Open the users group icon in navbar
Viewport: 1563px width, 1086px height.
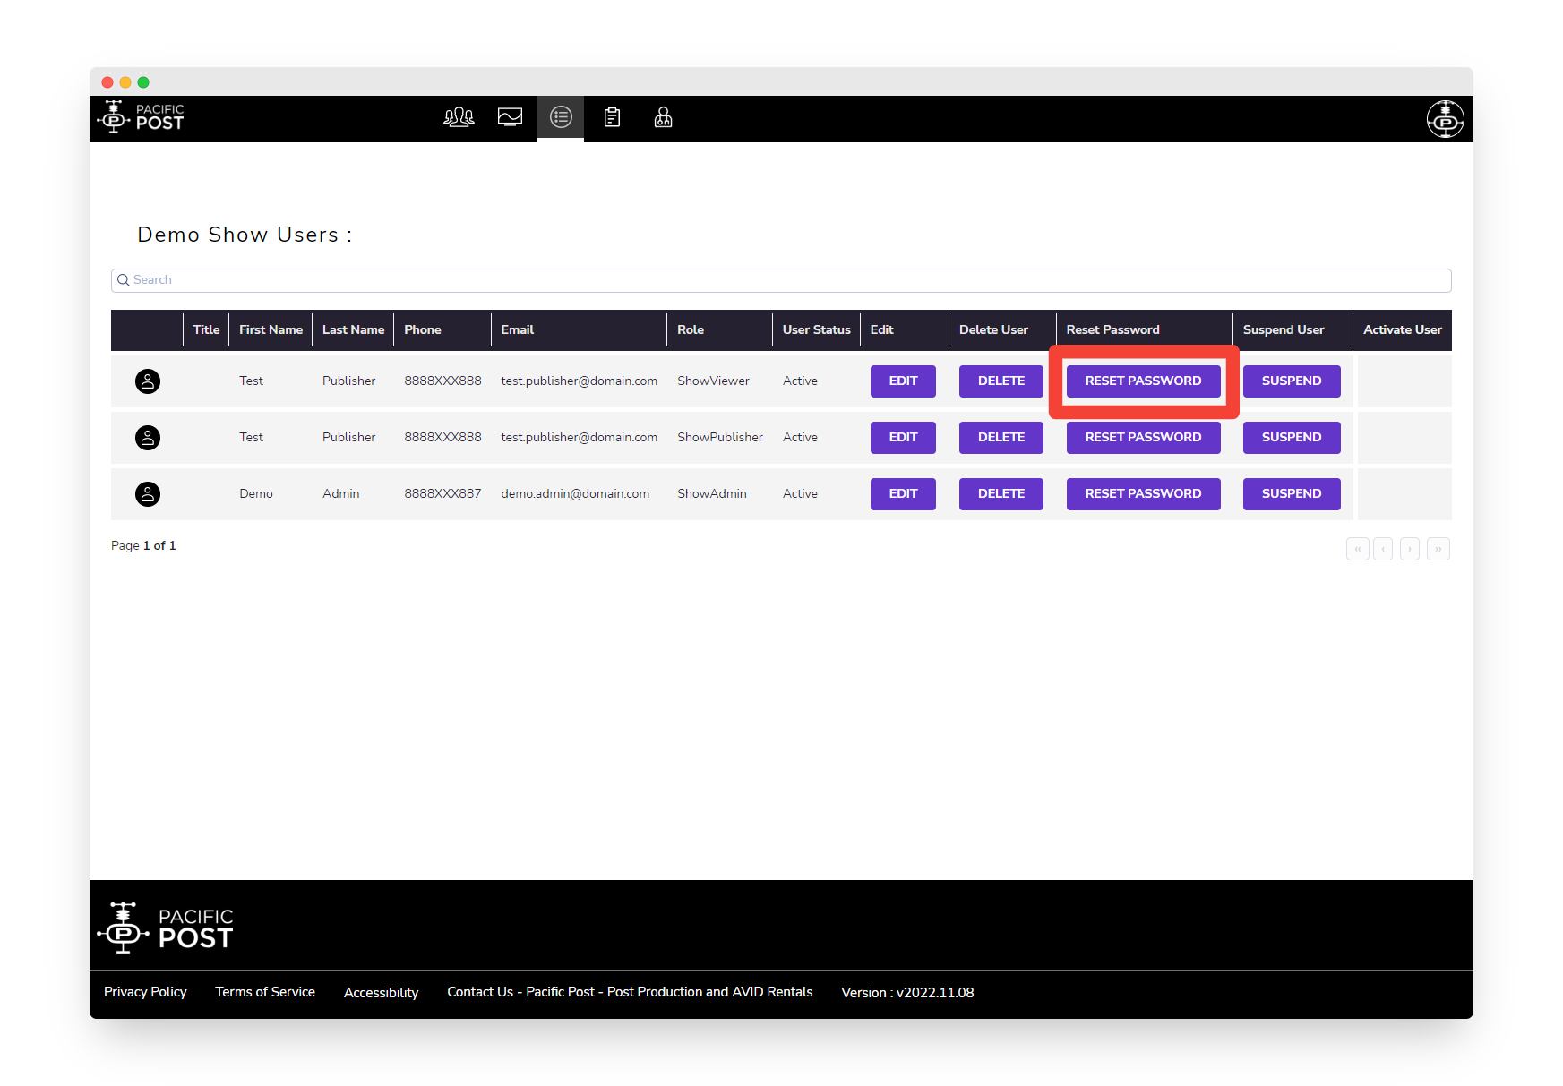459,117
